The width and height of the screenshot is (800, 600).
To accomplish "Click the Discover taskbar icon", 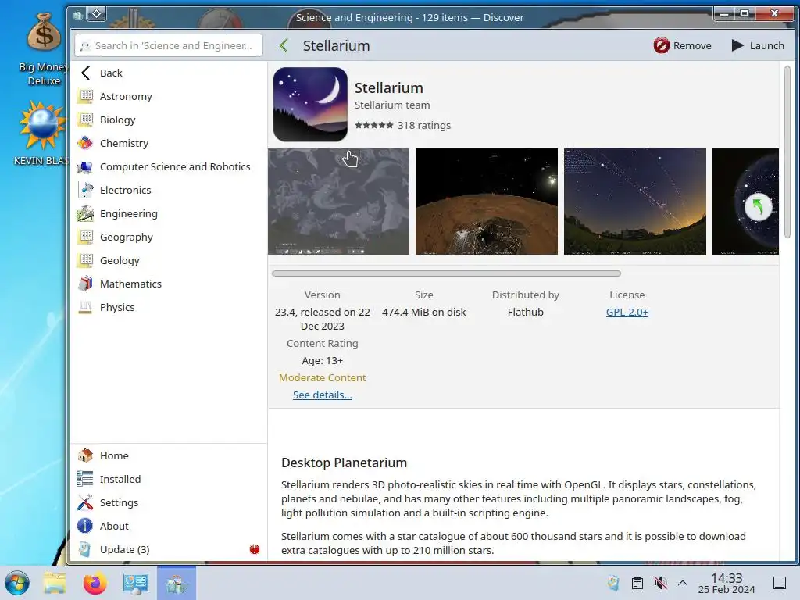I will click(x=177, y=583).
